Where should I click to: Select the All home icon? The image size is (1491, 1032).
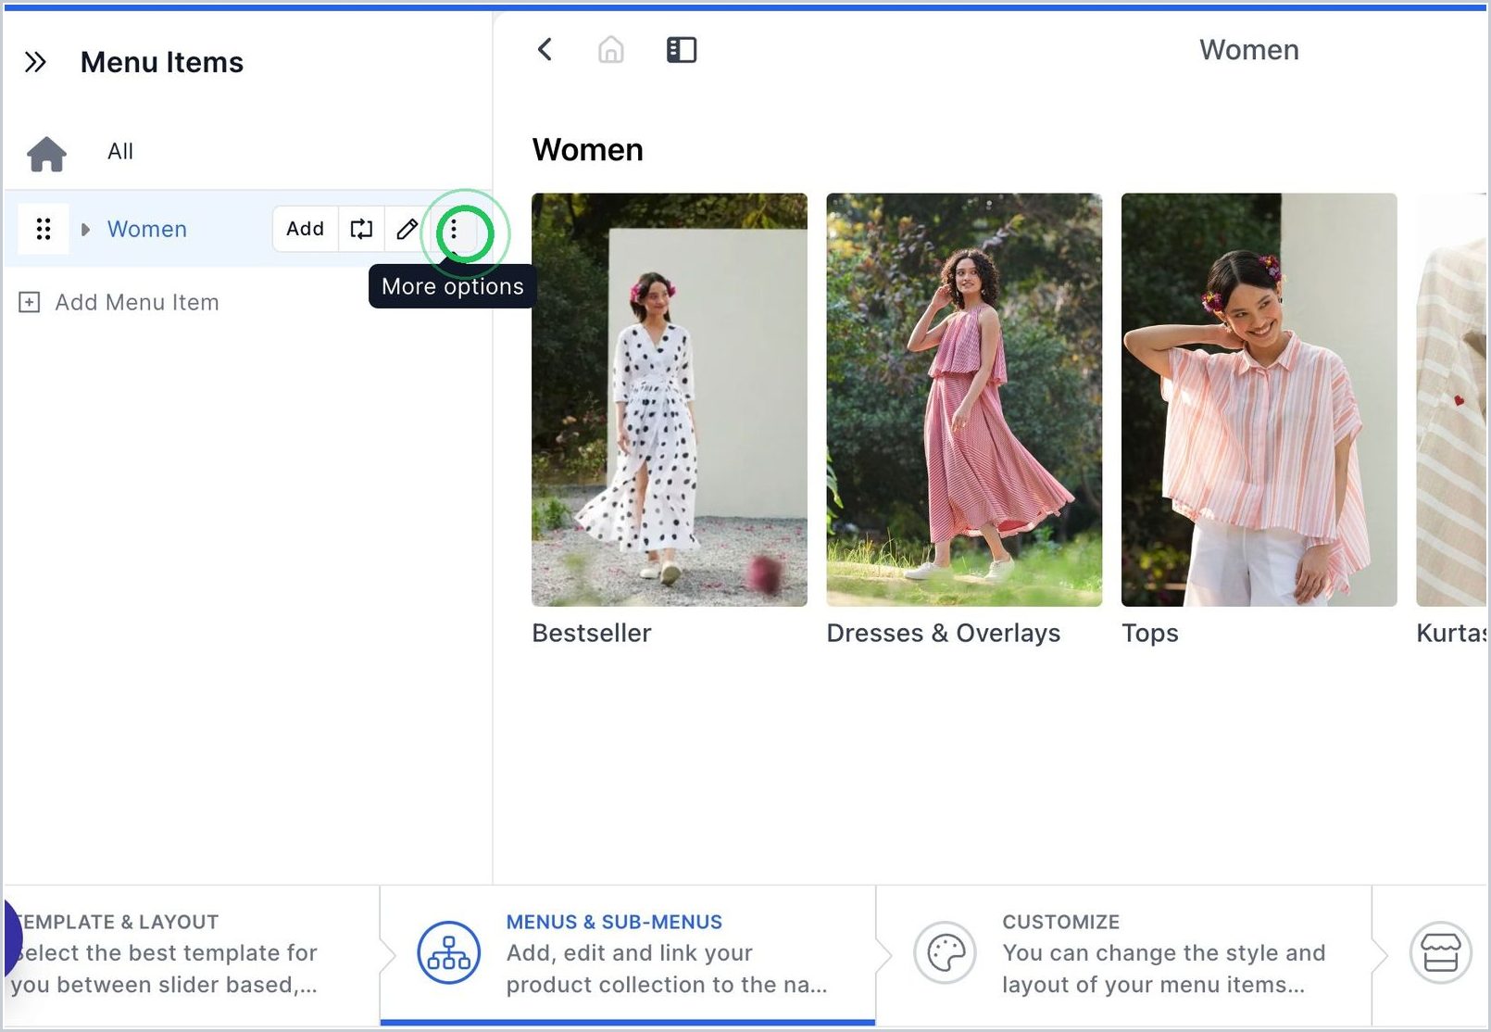click(46, 153)
